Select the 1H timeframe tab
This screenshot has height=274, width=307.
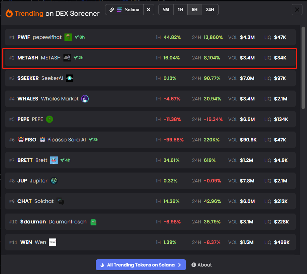click(x=180, y=10)
